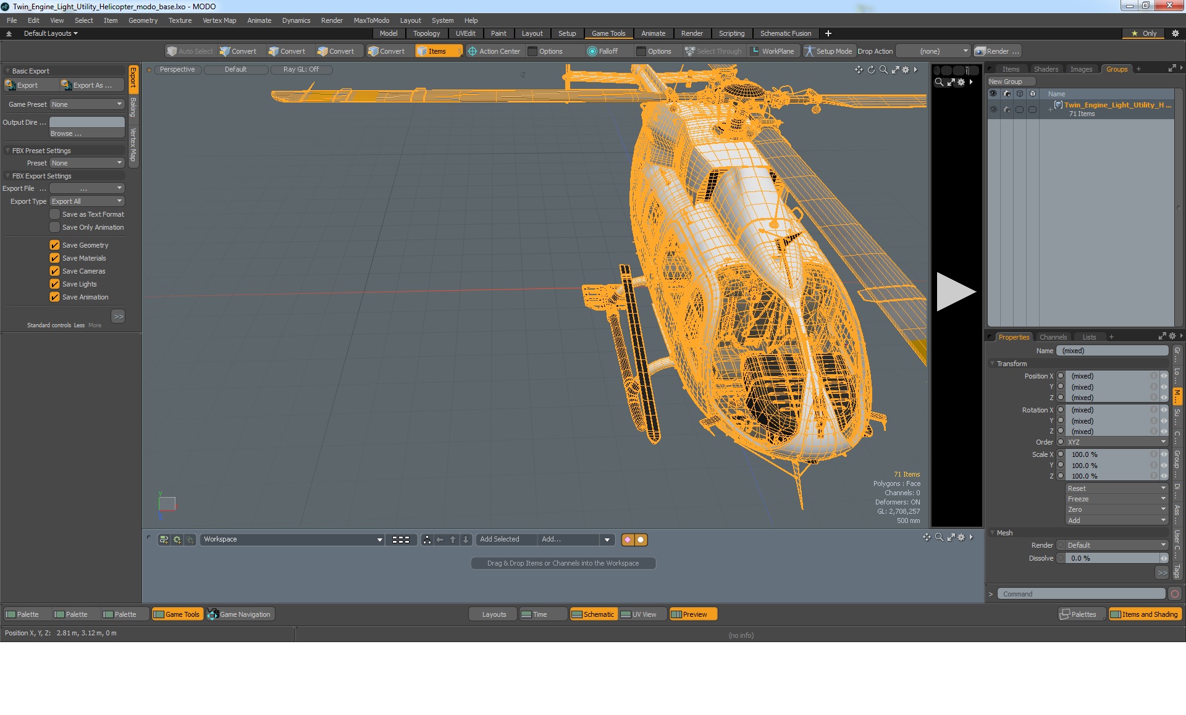This screenshot has height=715, width=1186.
Task: Toggle visibility eye of helicopter group
Action: (x=993, y=109)
